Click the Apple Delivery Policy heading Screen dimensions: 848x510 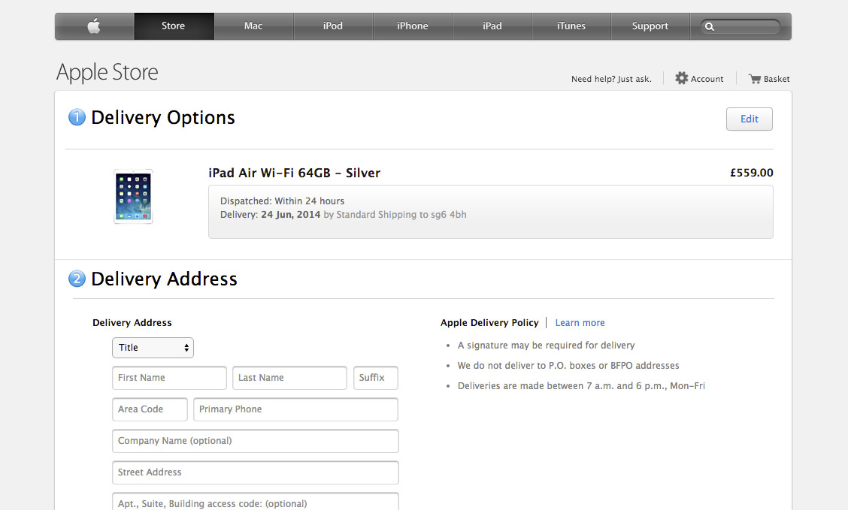pos(489,322)
